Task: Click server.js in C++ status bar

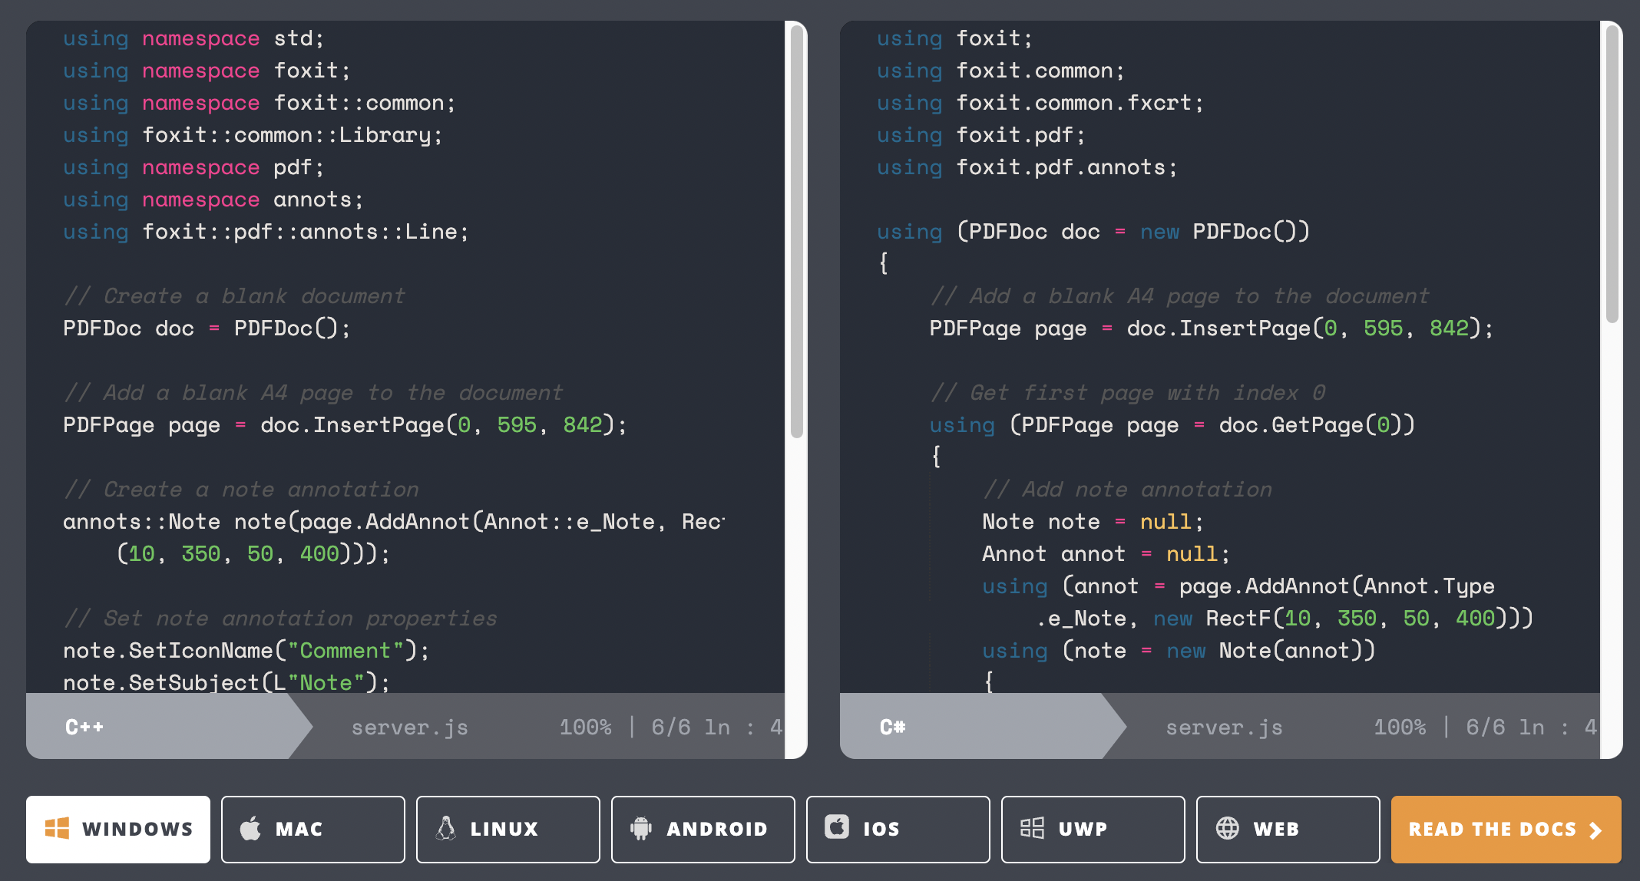Action: coord(409,727)
